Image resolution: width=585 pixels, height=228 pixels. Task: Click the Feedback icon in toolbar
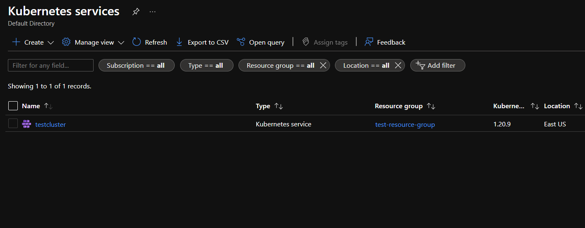[369, 42]
